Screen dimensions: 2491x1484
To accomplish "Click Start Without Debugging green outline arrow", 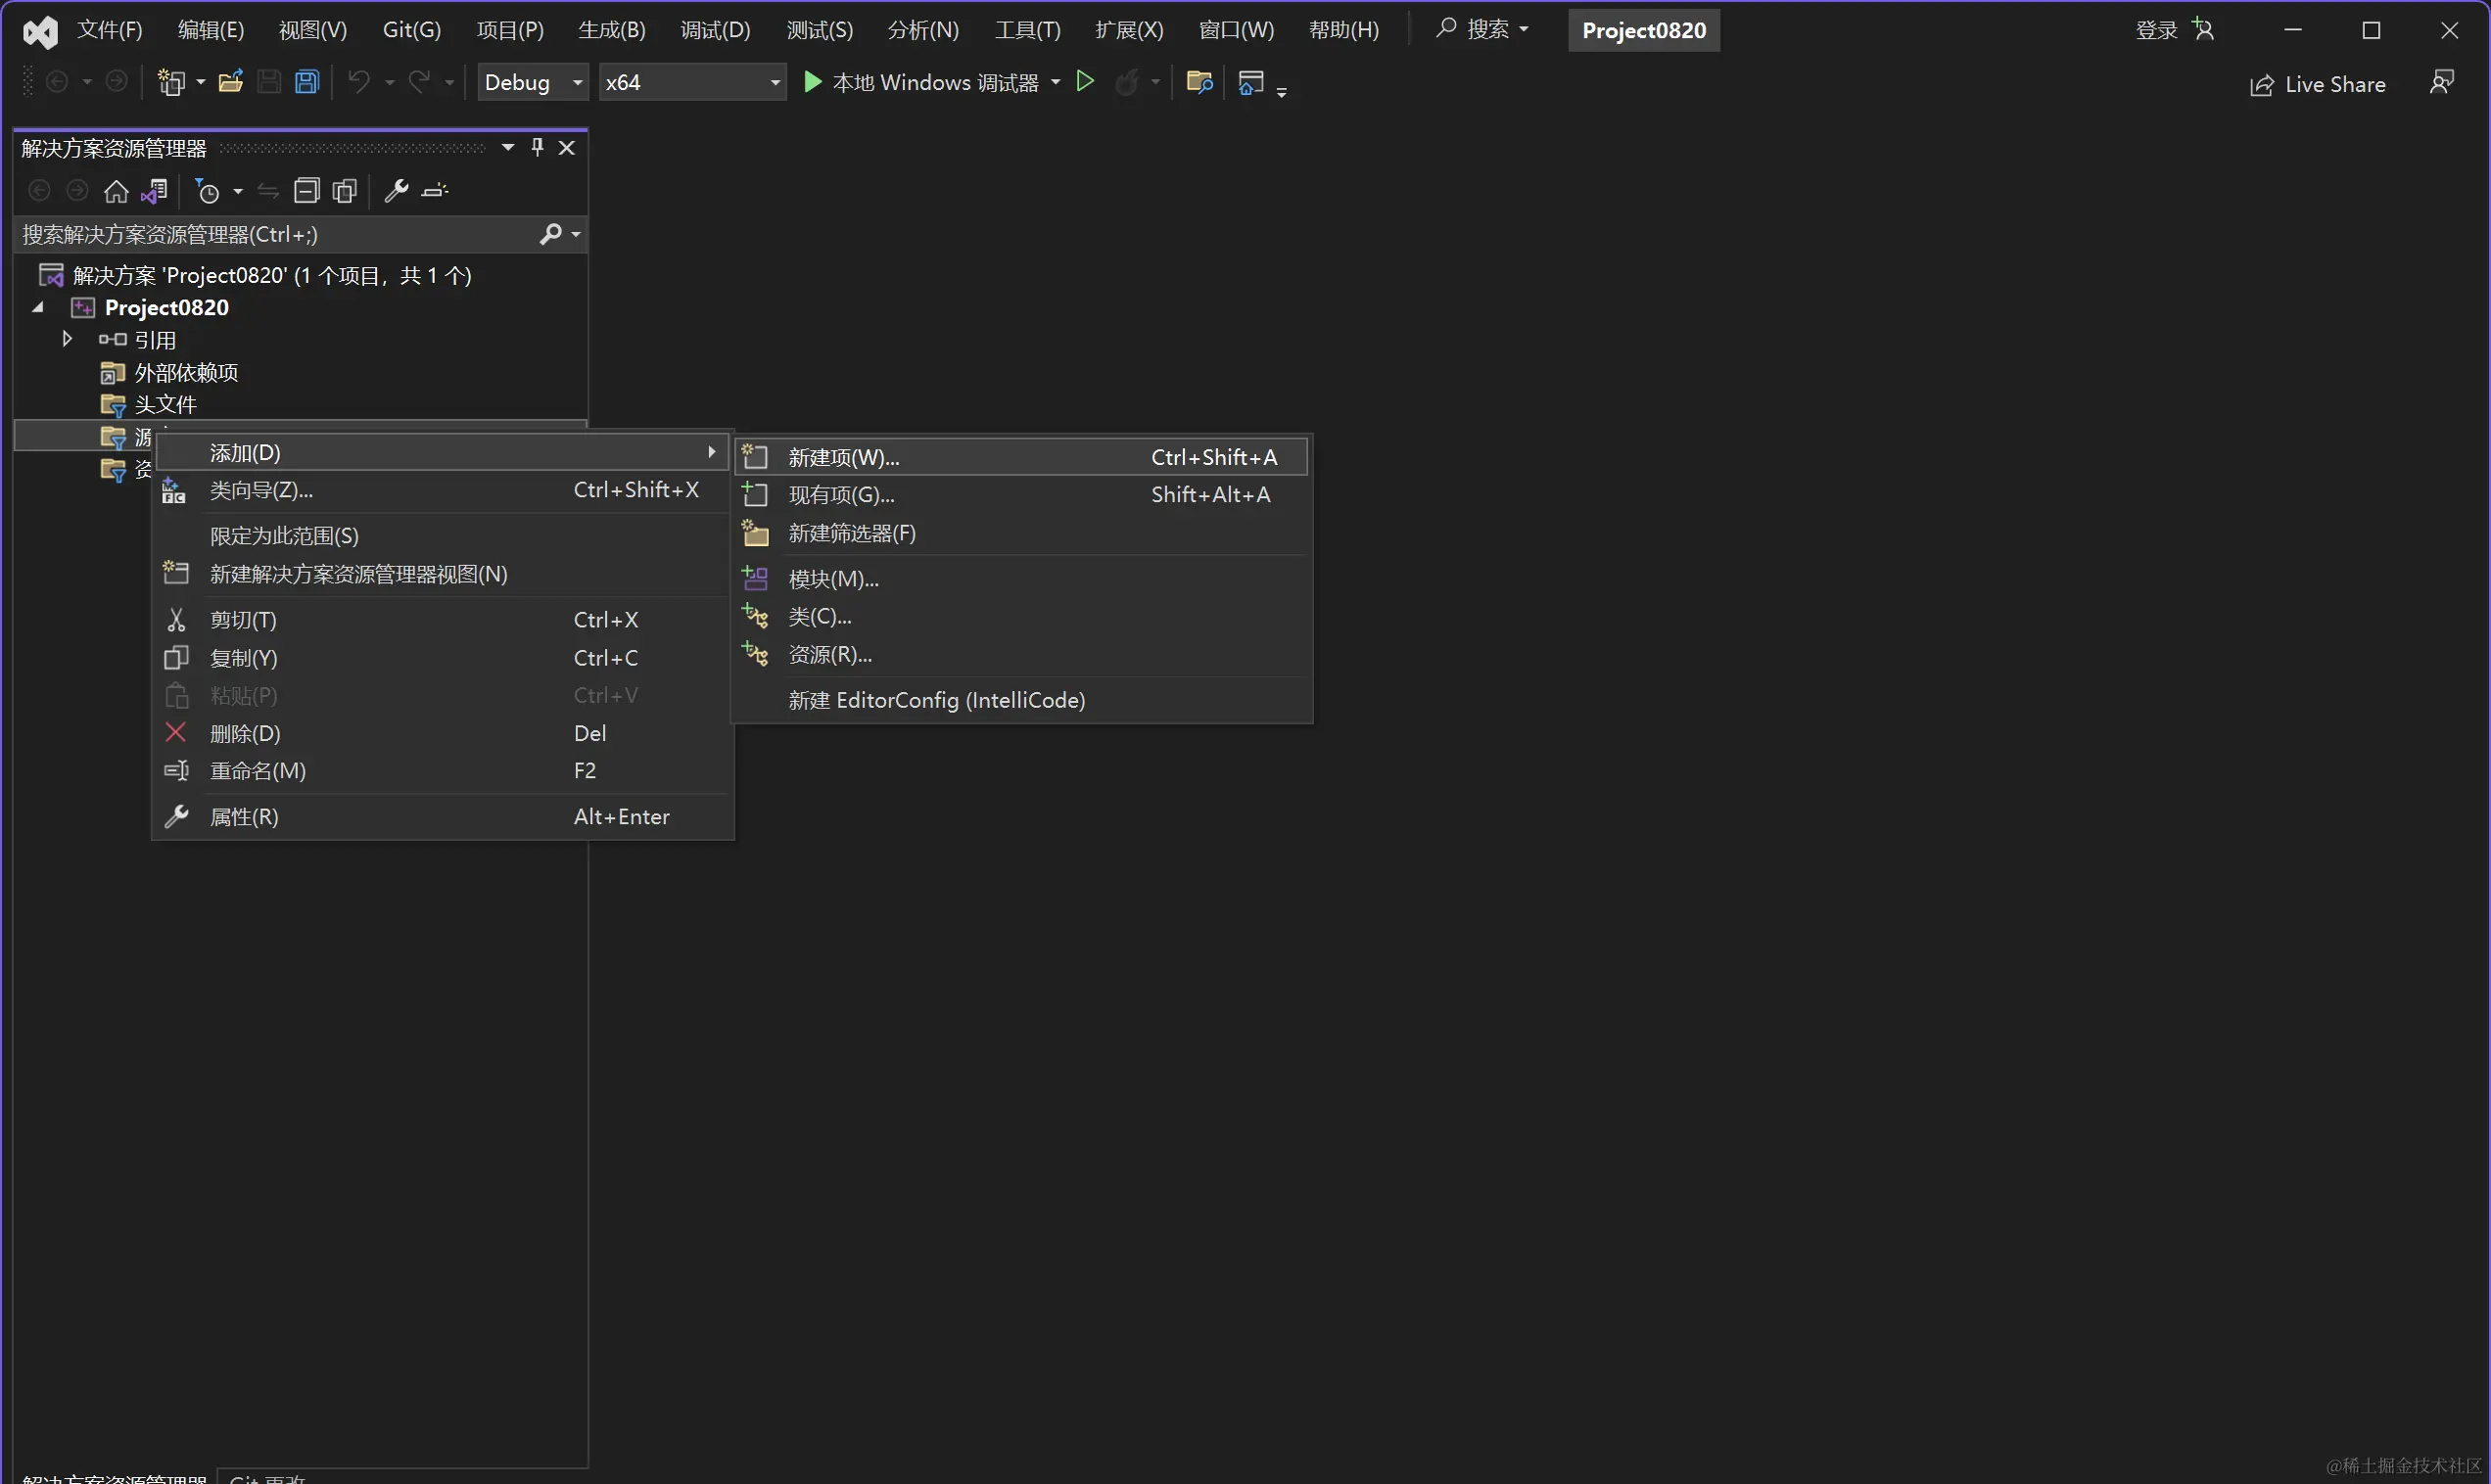I will pyautogui.click(x=1085, y=82).
